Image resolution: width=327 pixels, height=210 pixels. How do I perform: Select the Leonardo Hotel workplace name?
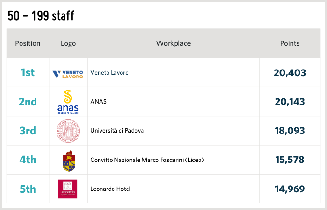110,189
